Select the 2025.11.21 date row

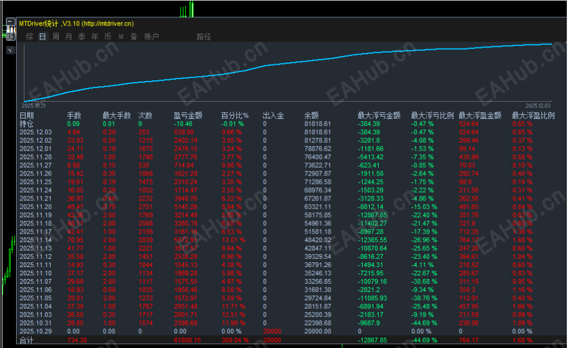(x=36, y=199)
